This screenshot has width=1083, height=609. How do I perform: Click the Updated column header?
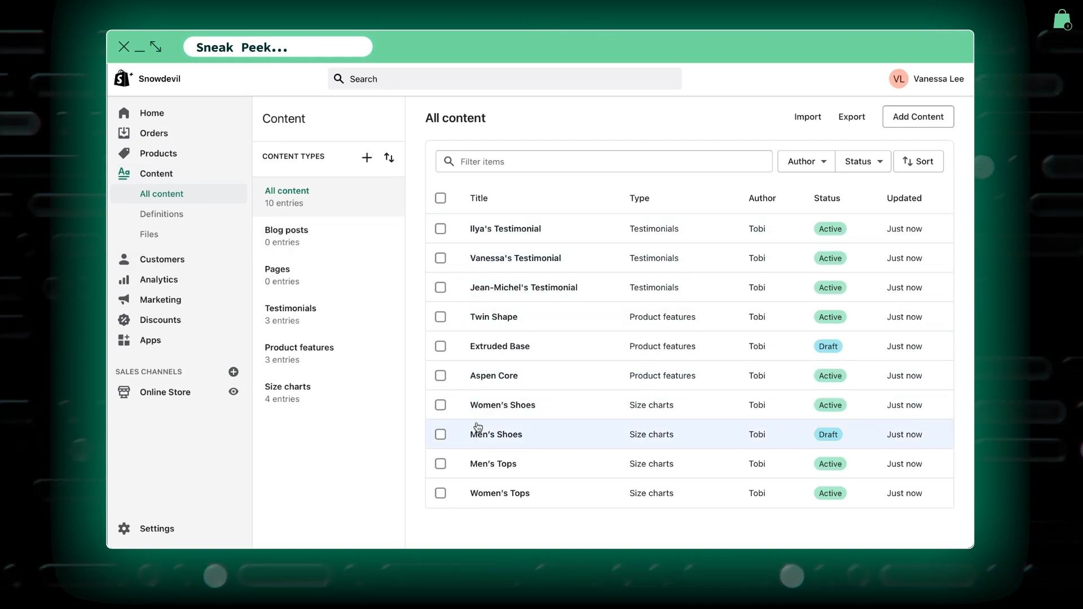pyautogui.click(x=904, y=198)
